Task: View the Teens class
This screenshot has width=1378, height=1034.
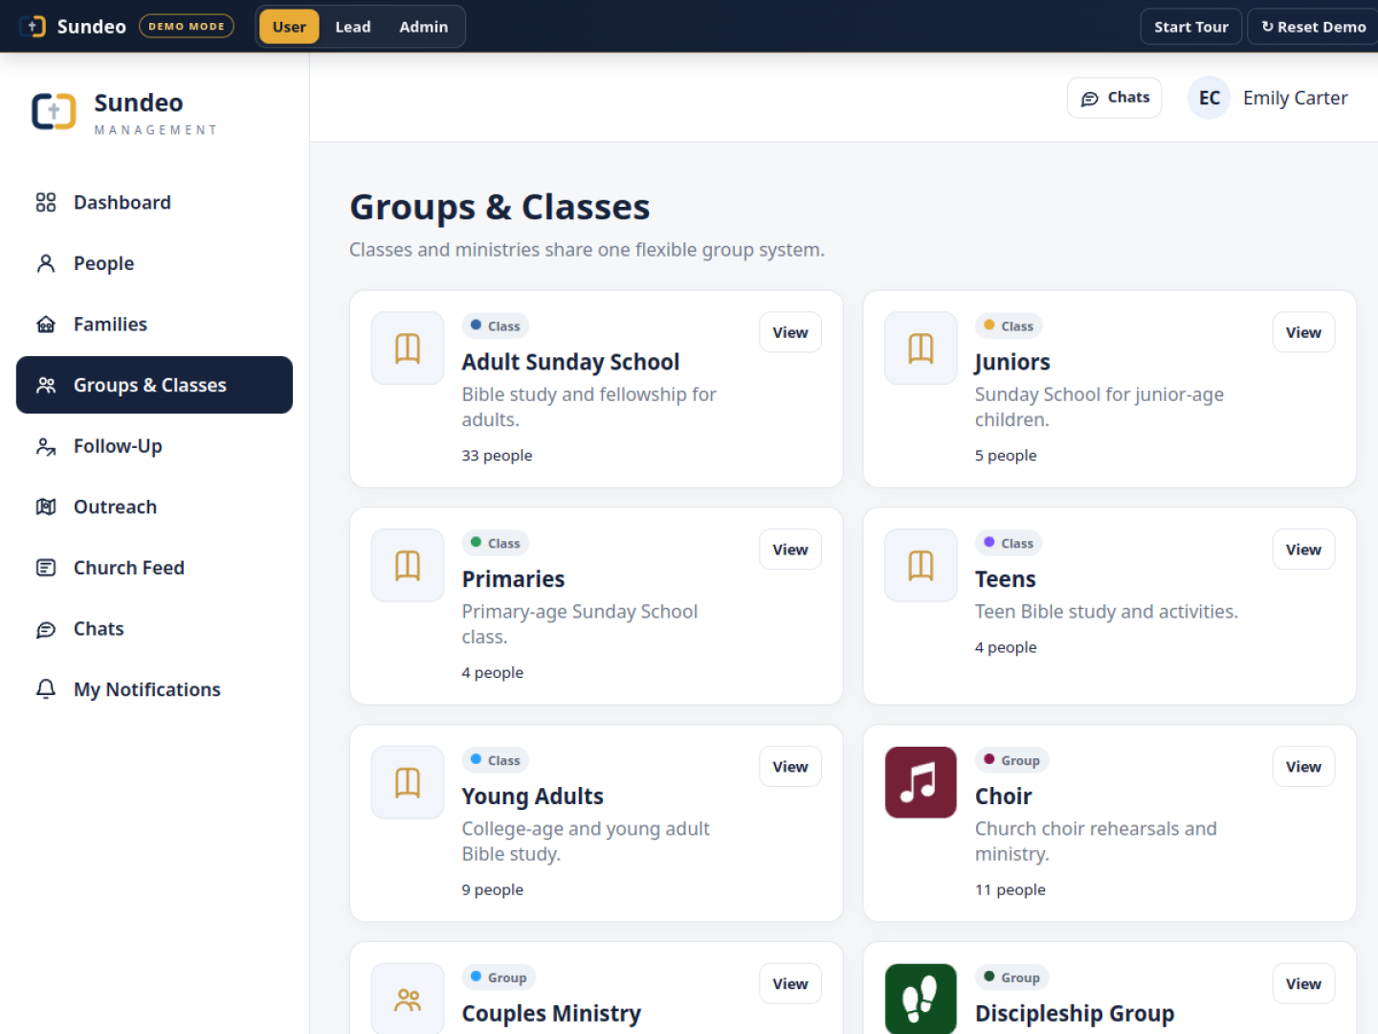Action: (1303, 550)
